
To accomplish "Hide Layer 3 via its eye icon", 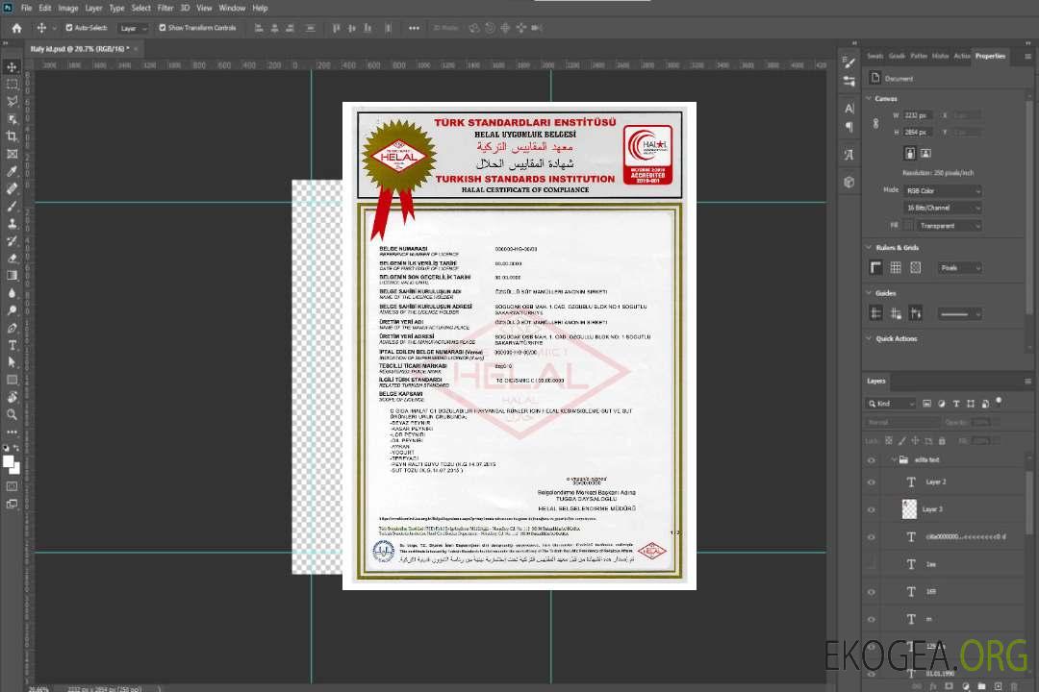I will pyautogui.click(x=872, y=510).
